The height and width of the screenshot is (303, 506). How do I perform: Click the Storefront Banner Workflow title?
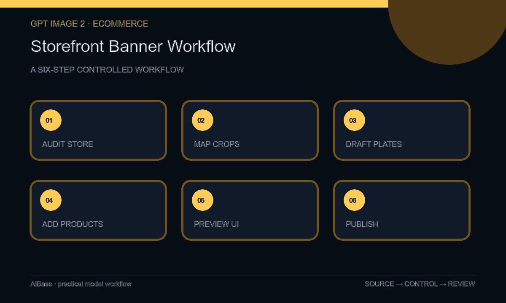[x=133, y=46]
